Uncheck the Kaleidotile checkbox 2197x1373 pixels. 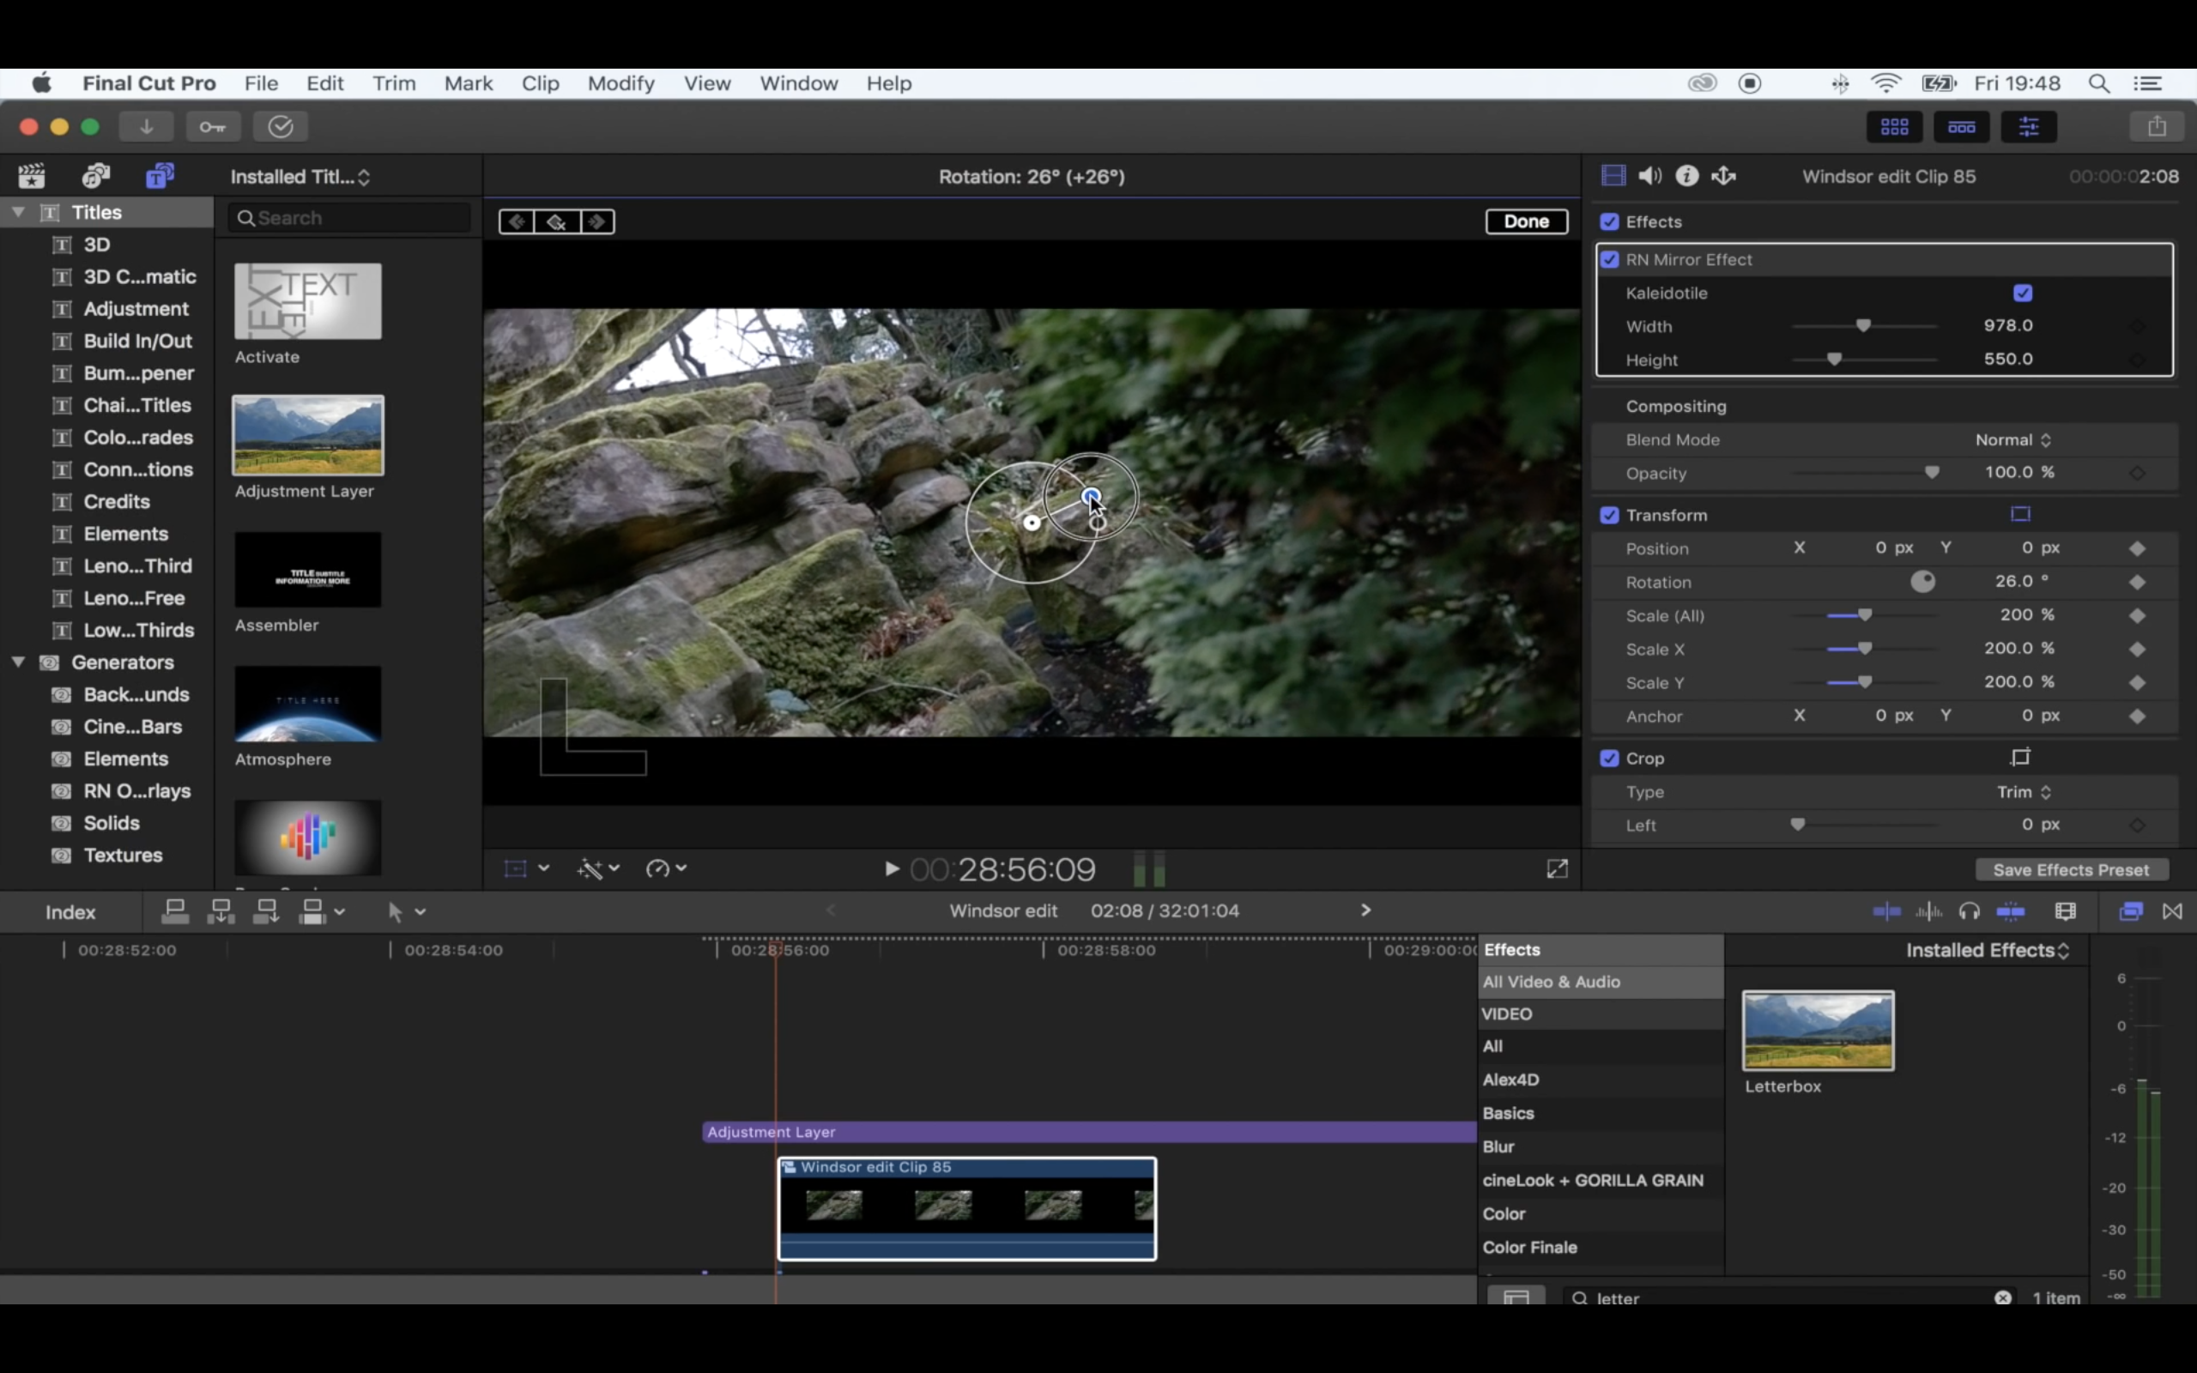(x=2022, y=293)
